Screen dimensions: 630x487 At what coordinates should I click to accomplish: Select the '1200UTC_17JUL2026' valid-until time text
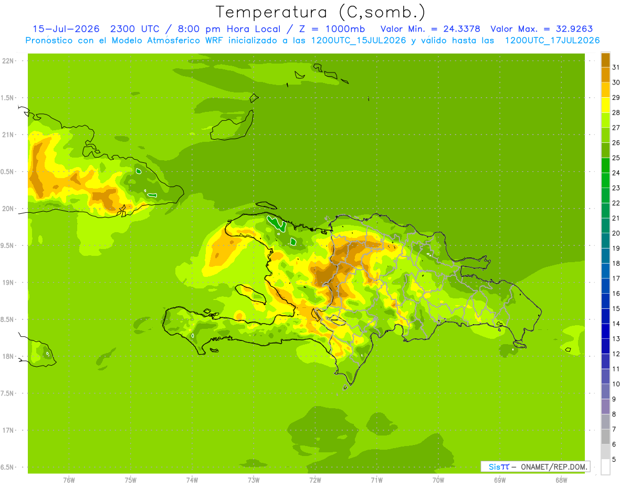(x=552, y=40)
